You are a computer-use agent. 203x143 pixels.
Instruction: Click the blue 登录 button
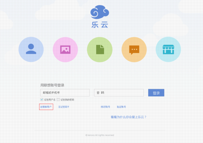(x=156, y=93)
